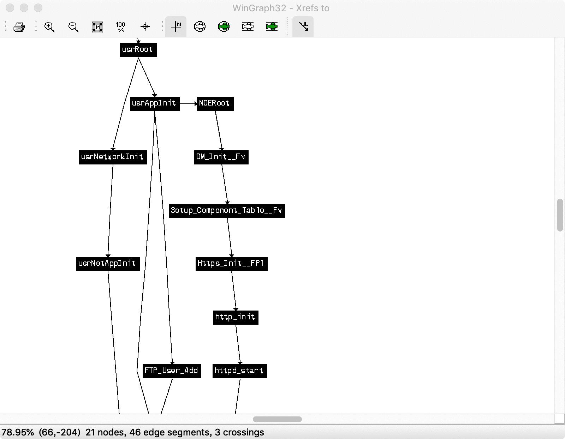
Task: Select the usrRoot node
Action: (x=138, y=50)
